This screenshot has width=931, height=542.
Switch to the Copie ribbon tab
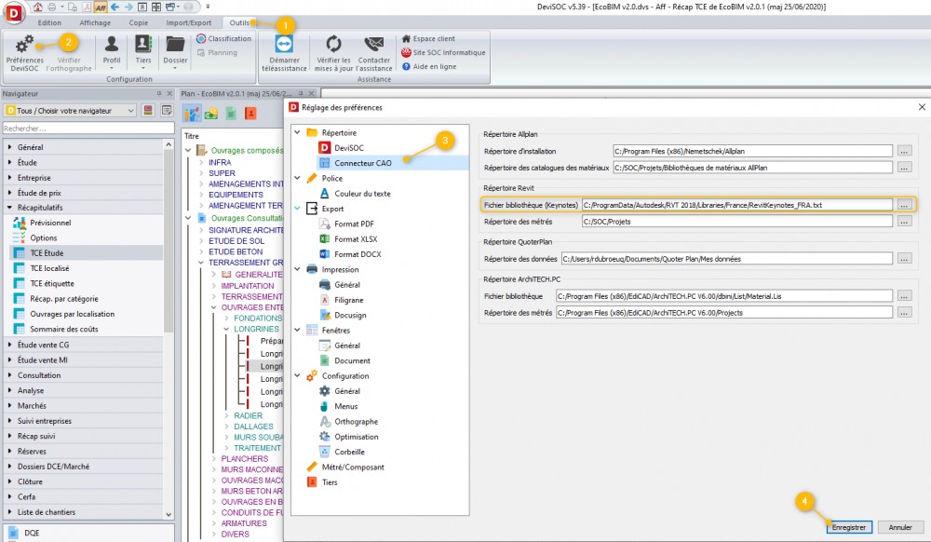coord(139,22)
